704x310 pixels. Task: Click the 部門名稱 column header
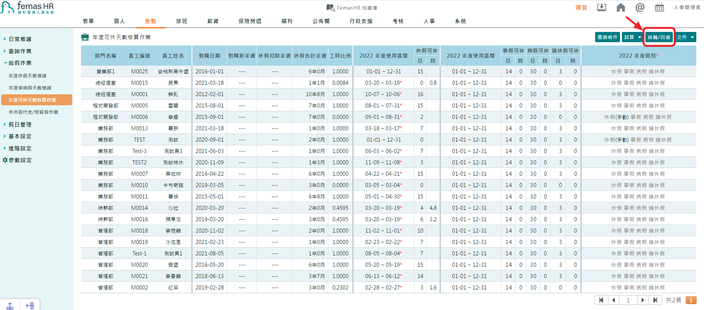point(105,56)
